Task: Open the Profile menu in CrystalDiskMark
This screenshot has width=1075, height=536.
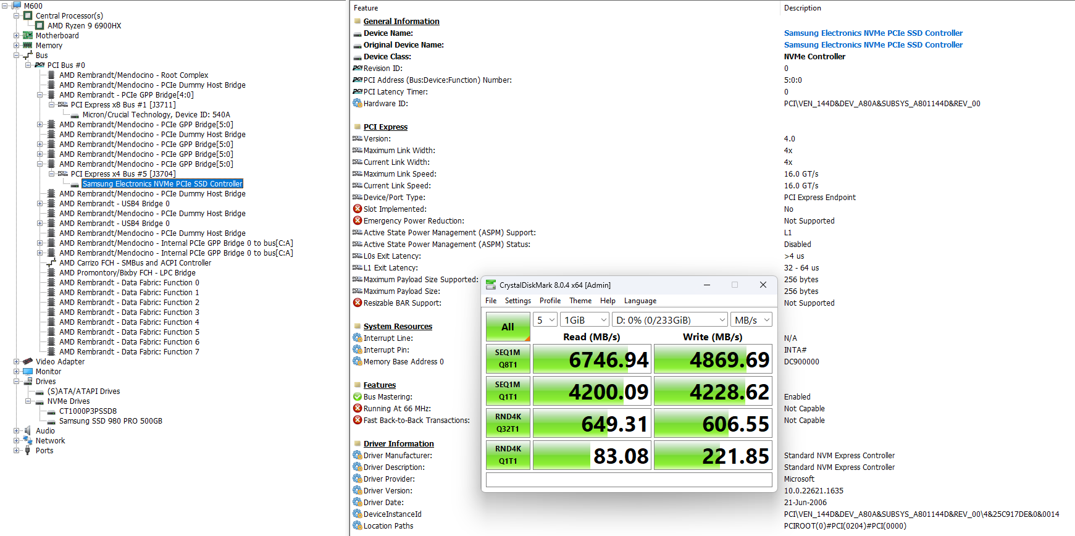Action: [x=550, y=301]
